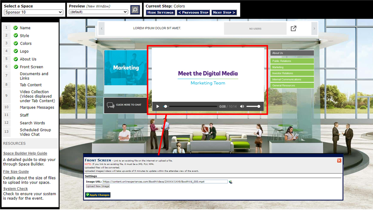The width and height of the screenshot is (373, 210).
Task: Open the Select a Space dropdown
Action: [x=33, y=12]
